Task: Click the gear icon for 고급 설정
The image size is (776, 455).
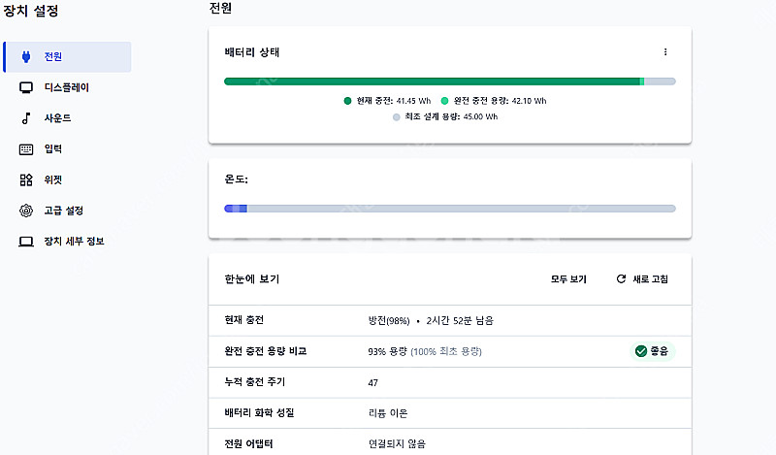Action: pyautogui.click(x=26, y=211)
